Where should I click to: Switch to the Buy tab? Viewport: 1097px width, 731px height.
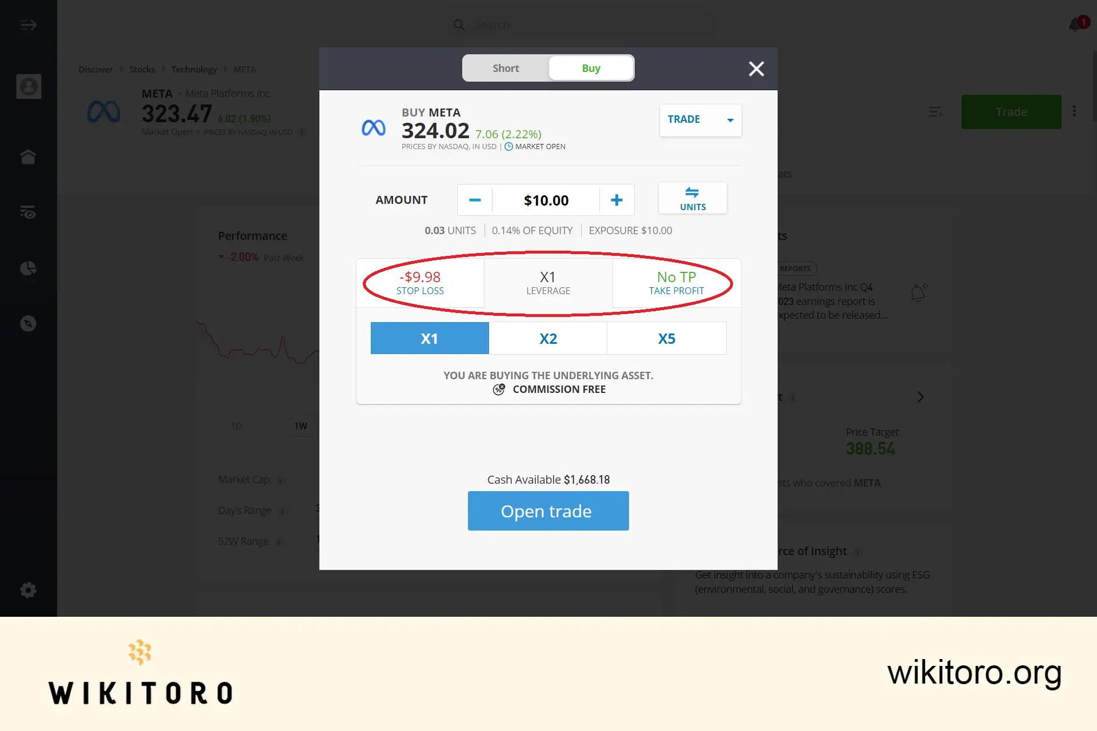point(590,68)
